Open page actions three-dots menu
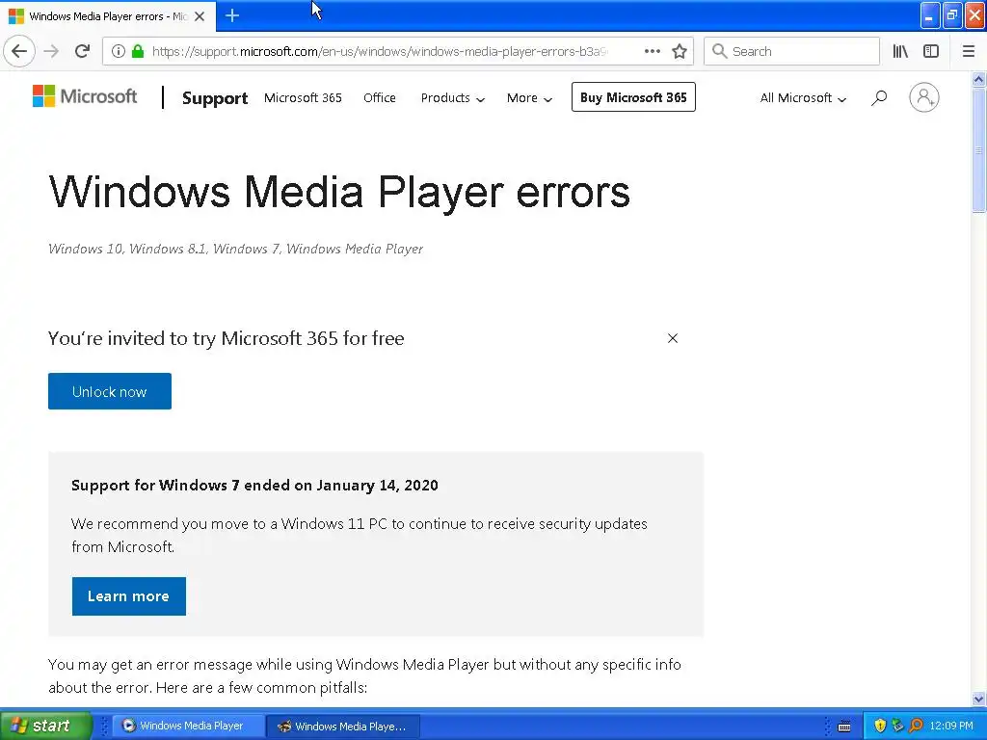Image resolution: width=987 pixels, height=740 pixels. pyautogui.click(x=653, y=52)
